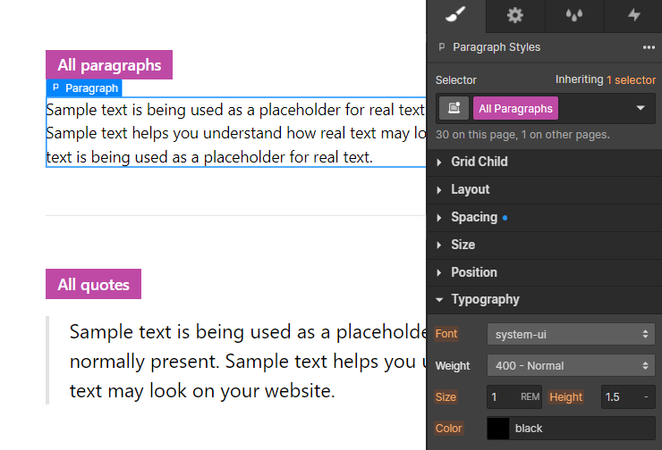Select the sample paragraph text on canvas
662x450 pixels.
click(x=235, y=133)
